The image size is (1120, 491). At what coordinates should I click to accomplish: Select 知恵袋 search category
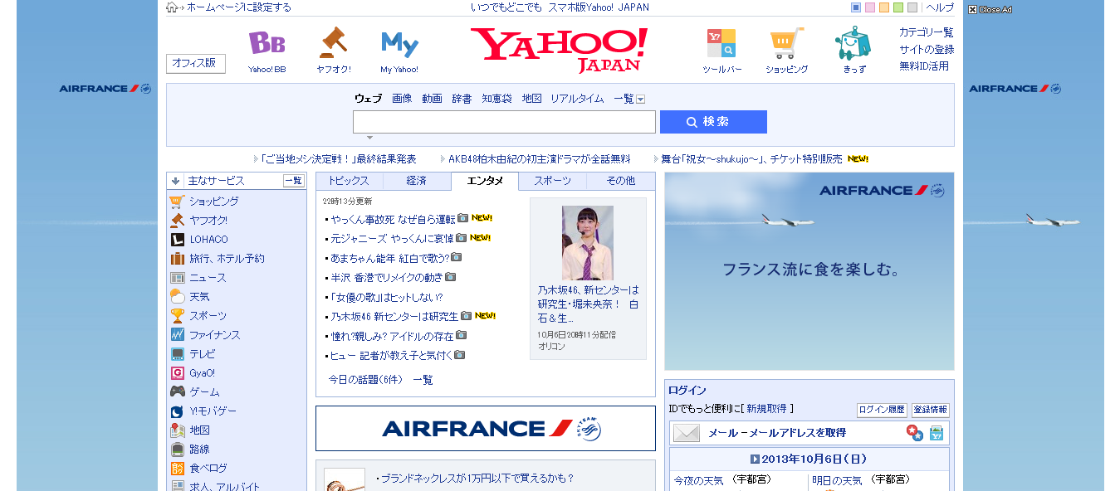click(497, 99)
